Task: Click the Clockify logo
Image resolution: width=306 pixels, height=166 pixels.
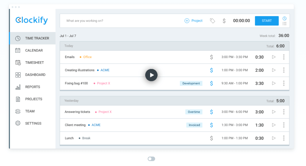Action: (x=32, y=20)
